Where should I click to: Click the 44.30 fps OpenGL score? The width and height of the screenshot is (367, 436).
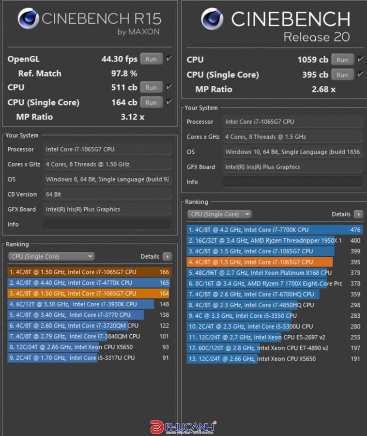(x=120, y=59)
